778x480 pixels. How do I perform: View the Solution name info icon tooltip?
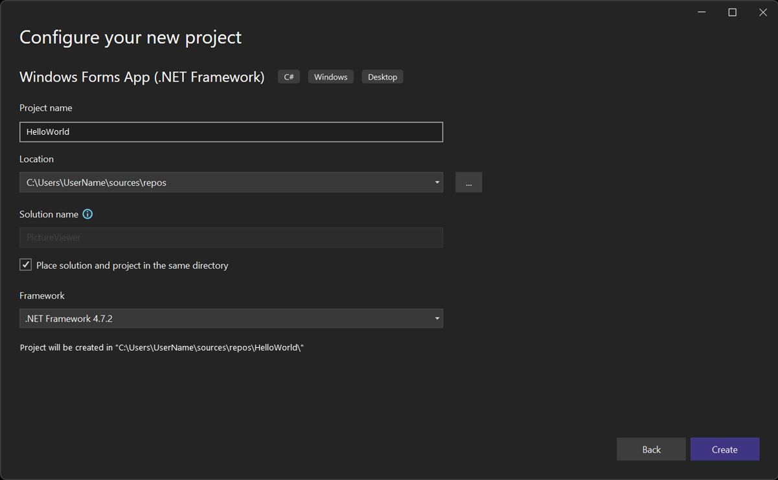click(87, 214)
